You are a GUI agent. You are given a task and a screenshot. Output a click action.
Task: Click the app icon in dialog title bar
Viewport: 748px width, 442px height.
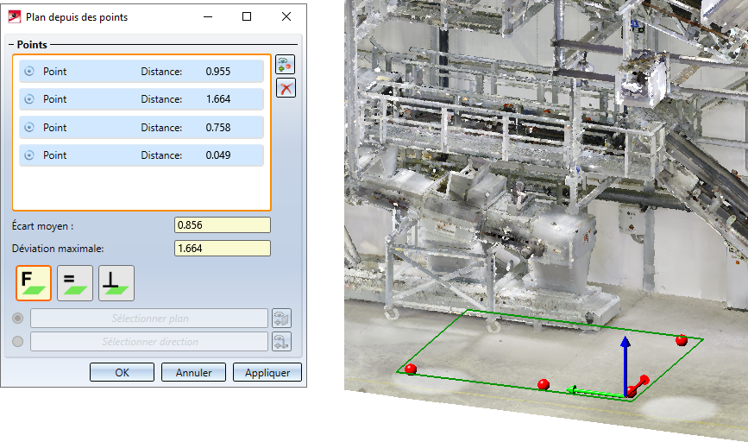(15, 16)
